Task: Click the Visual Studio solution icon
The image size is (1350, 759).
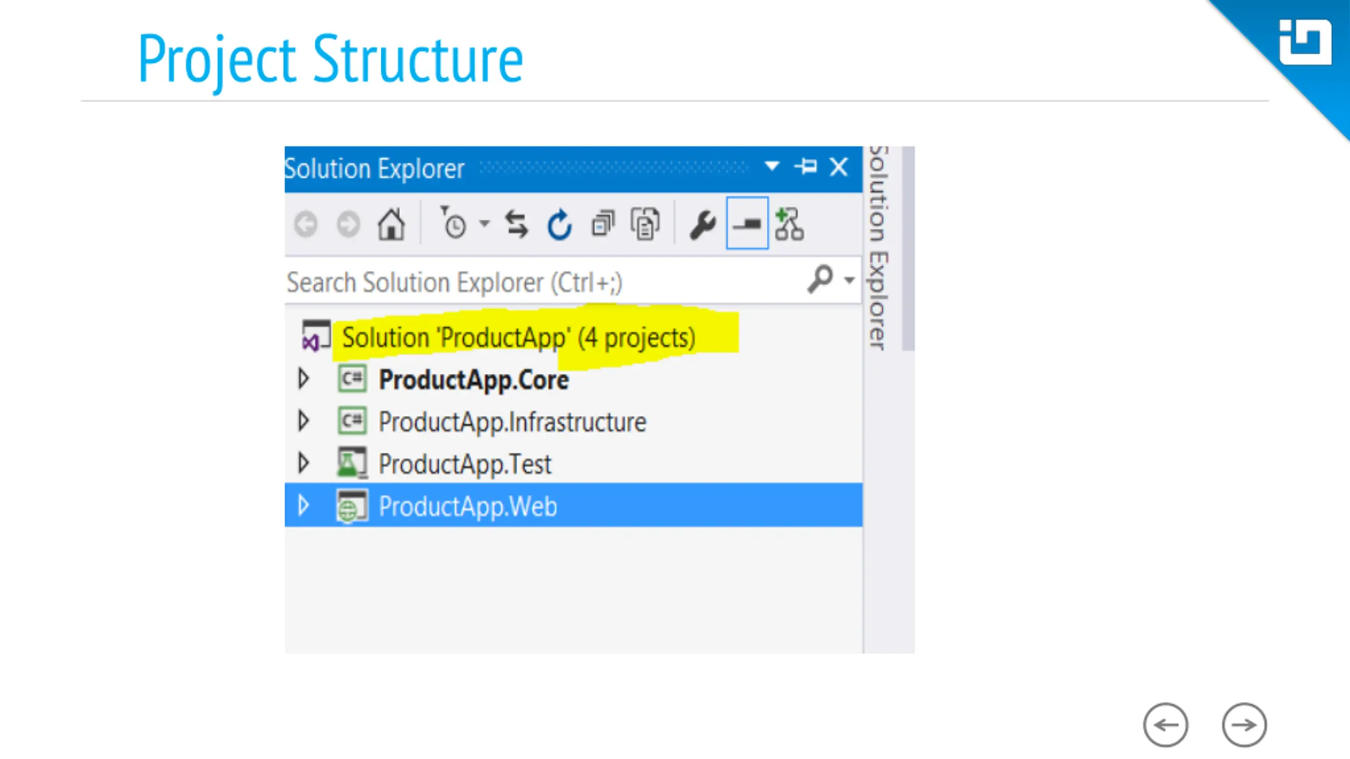Action: [316, 336]
